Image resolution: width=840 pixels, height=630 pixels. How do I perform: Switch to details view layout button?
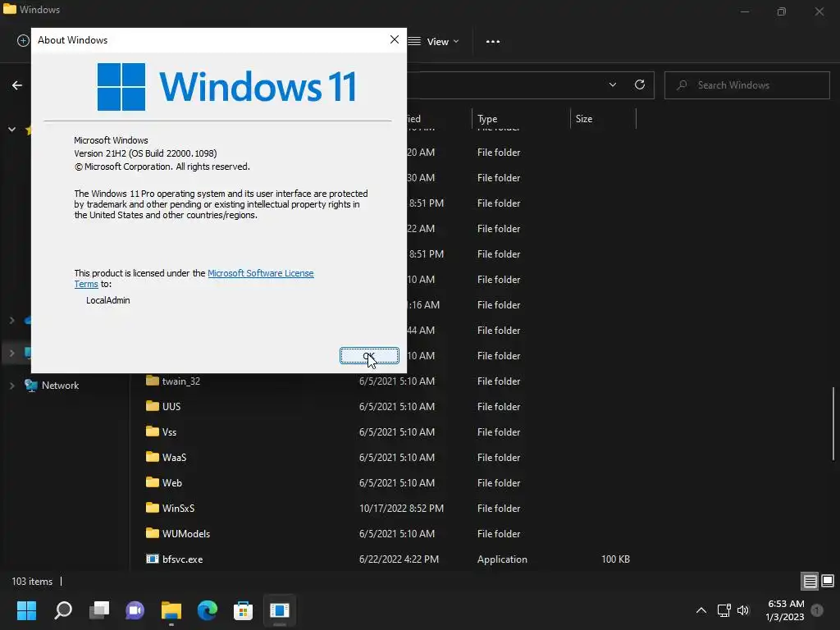tap(810, 582)
